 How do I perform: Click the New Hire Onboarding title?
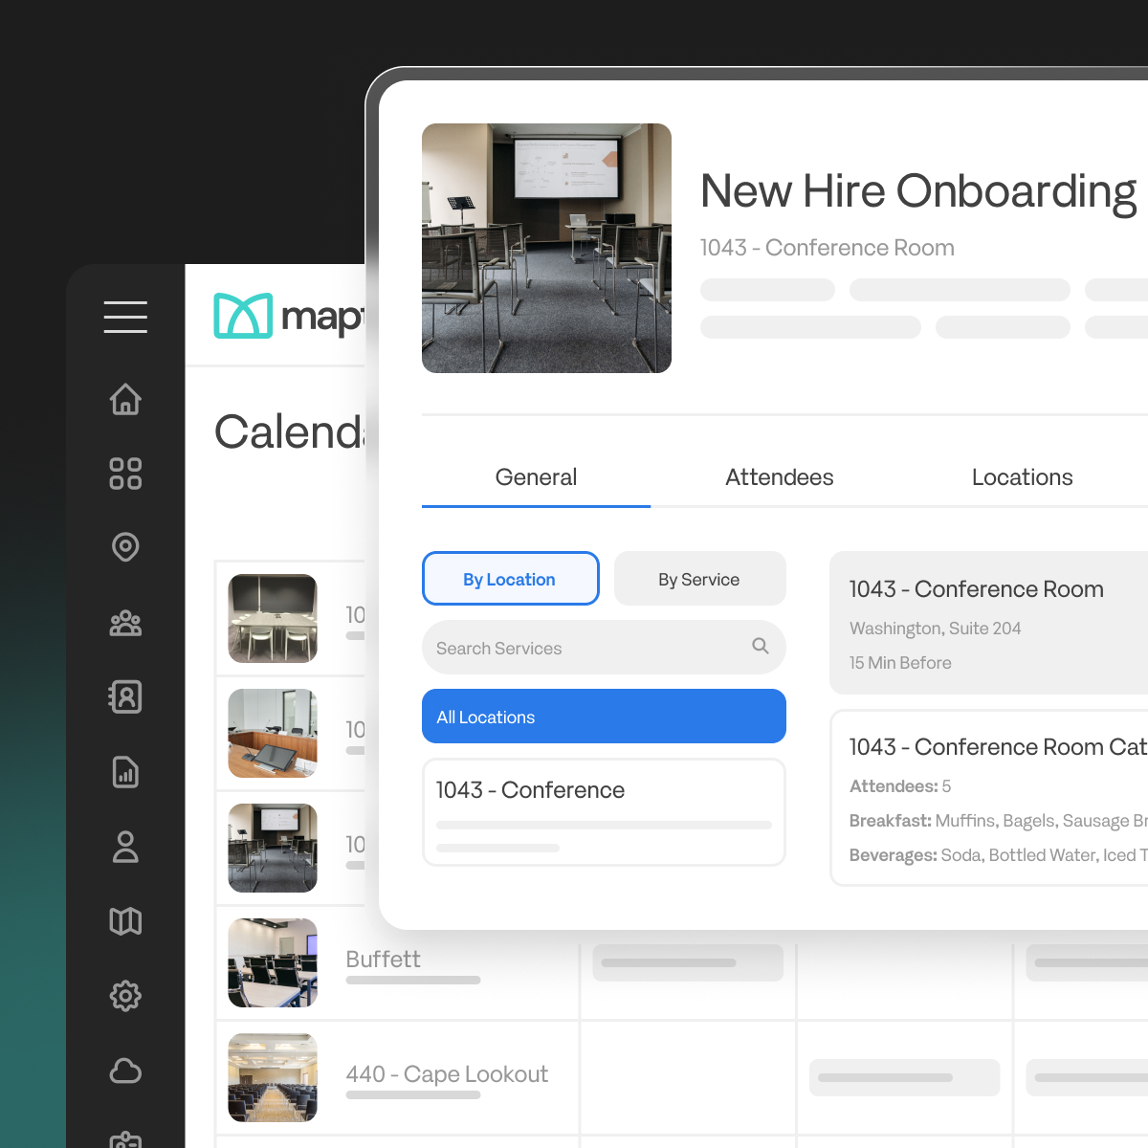[x=918, y=191]
